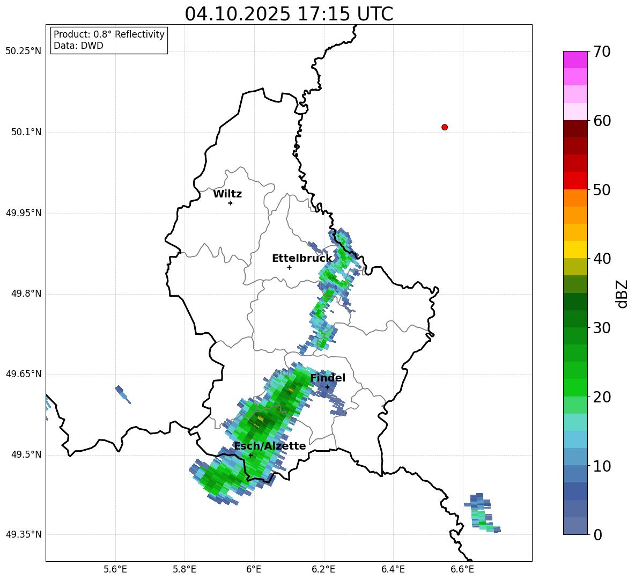Pick the yellow swatch just above 40
Screen dimensions: 635x580
[575, 250]
